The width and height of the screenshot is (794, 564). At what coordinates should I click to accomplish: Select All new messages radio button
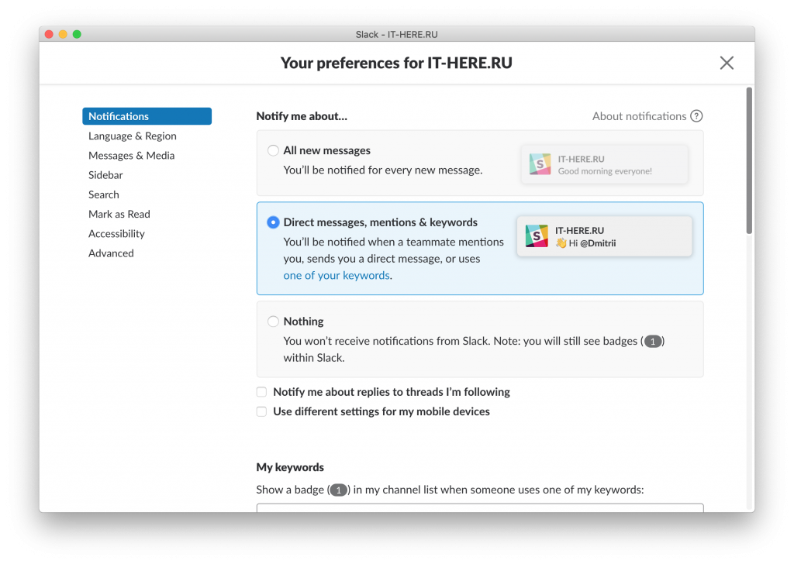click(x=273, y=150)
